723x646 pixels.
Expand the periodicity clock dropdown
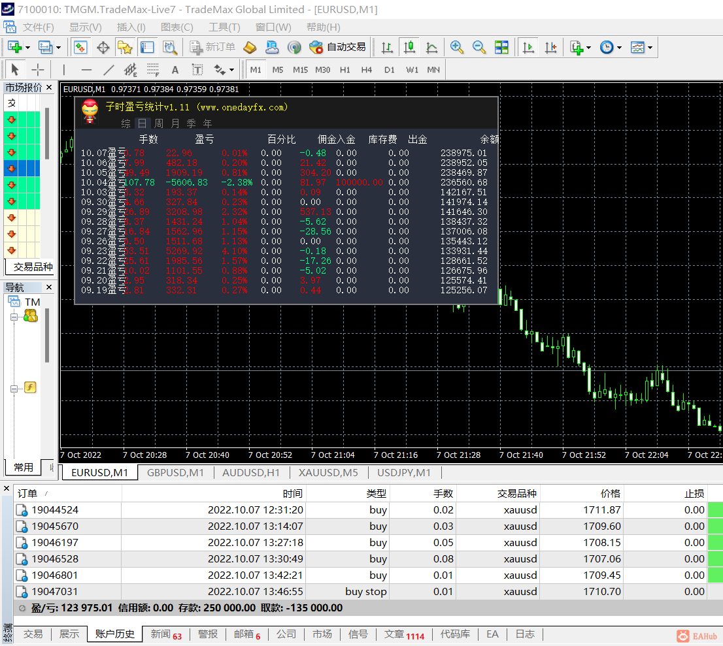[618, 47]
